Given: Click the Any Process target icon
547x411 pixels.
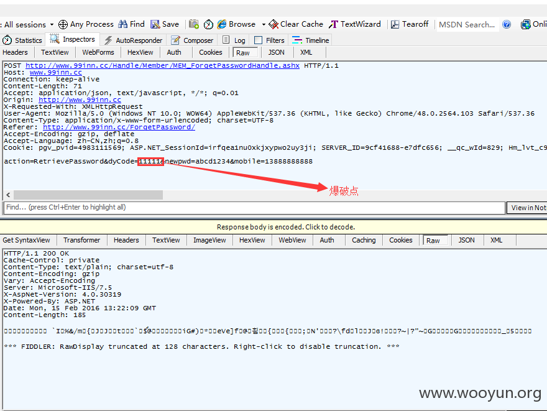Looking at the screenshot, I should tap(63, 24).
